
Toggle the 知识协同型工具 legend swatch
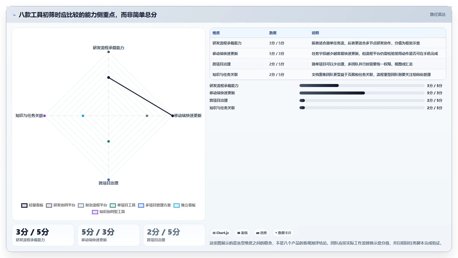point(95,212)
